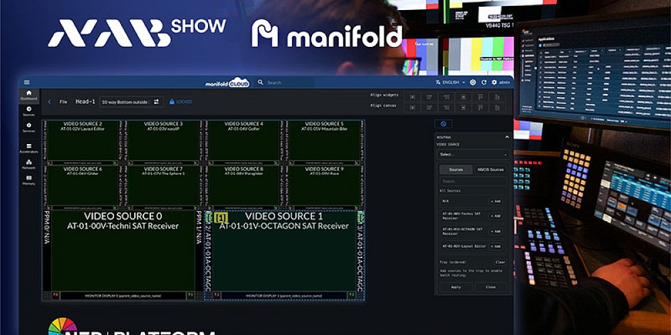
Task: Click the yellow [1] badge on Video Source 1
Action: [x=221, y=217]
